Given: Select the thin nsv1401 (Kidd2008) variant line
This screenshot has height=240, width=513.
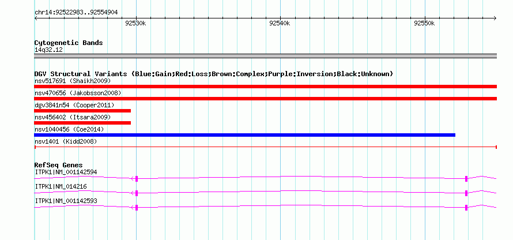Looking at the screenshot, I should 265,147.
